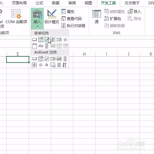Select the disabled form Text Field icon
Image resolution: width=154 pixels, height=154 pixels.
click(x=53, y=46)
